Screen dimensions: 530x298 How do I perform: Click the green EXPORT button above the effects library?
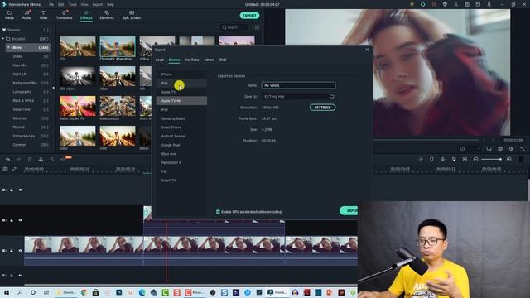pyautogui.click(x=249, y=16)
